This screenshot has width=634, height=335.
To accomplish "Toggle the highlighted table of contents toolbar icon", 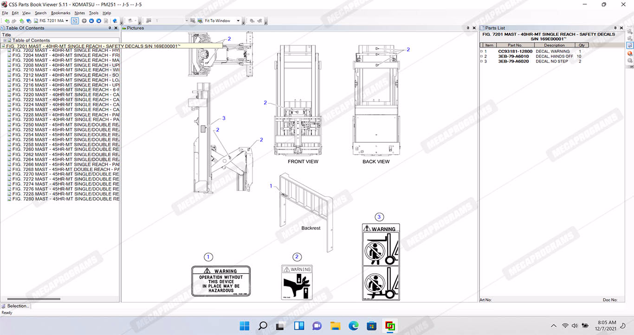I will (75, 21).
